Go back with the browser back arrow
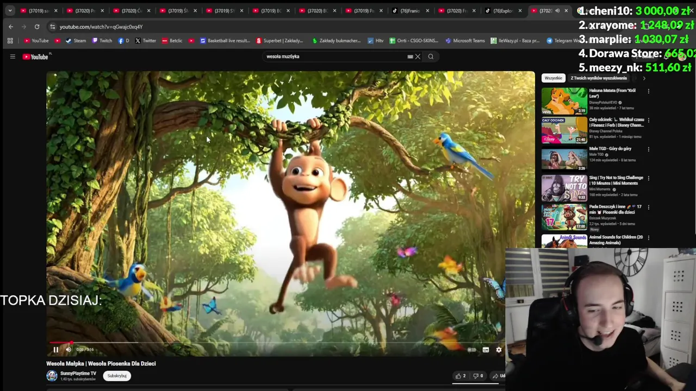This screenshot has width=696, height=391. (11, 27)
